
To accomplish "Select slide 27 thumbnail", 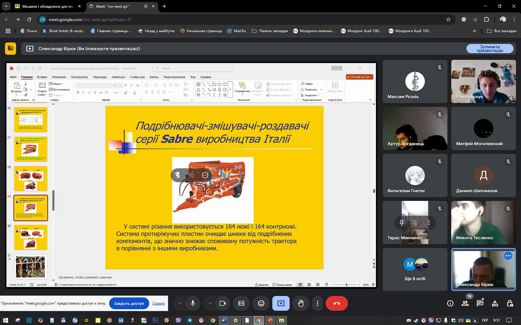I will click(31, 149).
